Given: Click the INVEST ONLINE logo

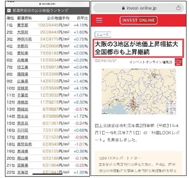Looking at the screenshot, I should coord(138,20).
